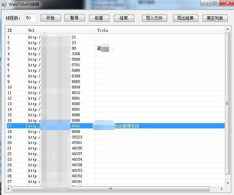
Task: Select row 4 with port 3306
Action: 104,54
